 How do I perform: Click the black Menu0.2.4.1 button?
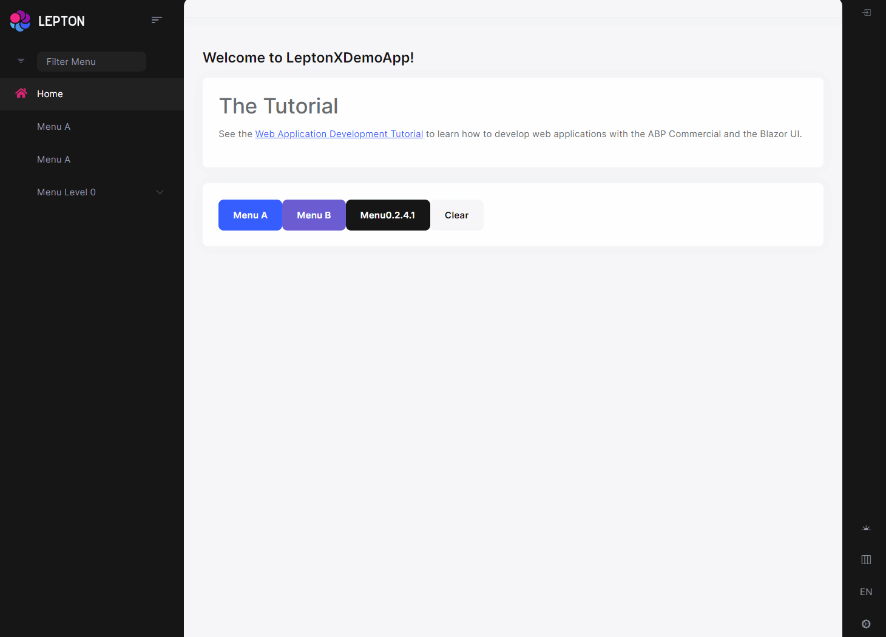click(x=388, y=215)
